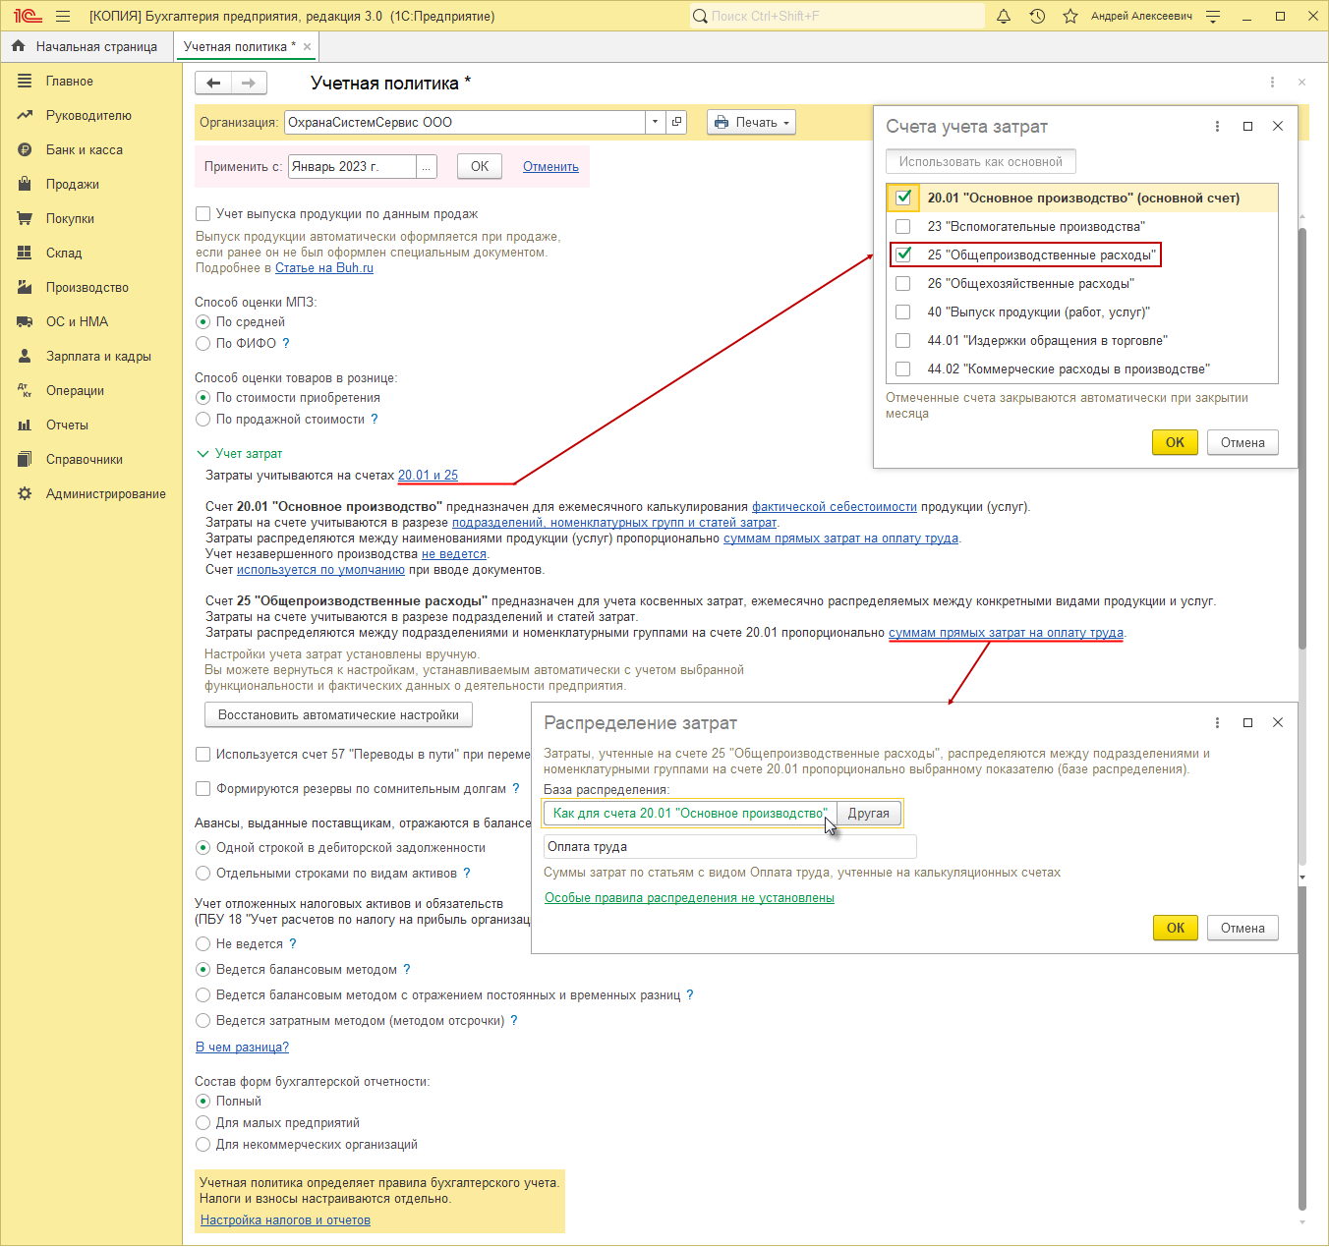
Task: Close the Учетная политика tab
Action: 307,46
